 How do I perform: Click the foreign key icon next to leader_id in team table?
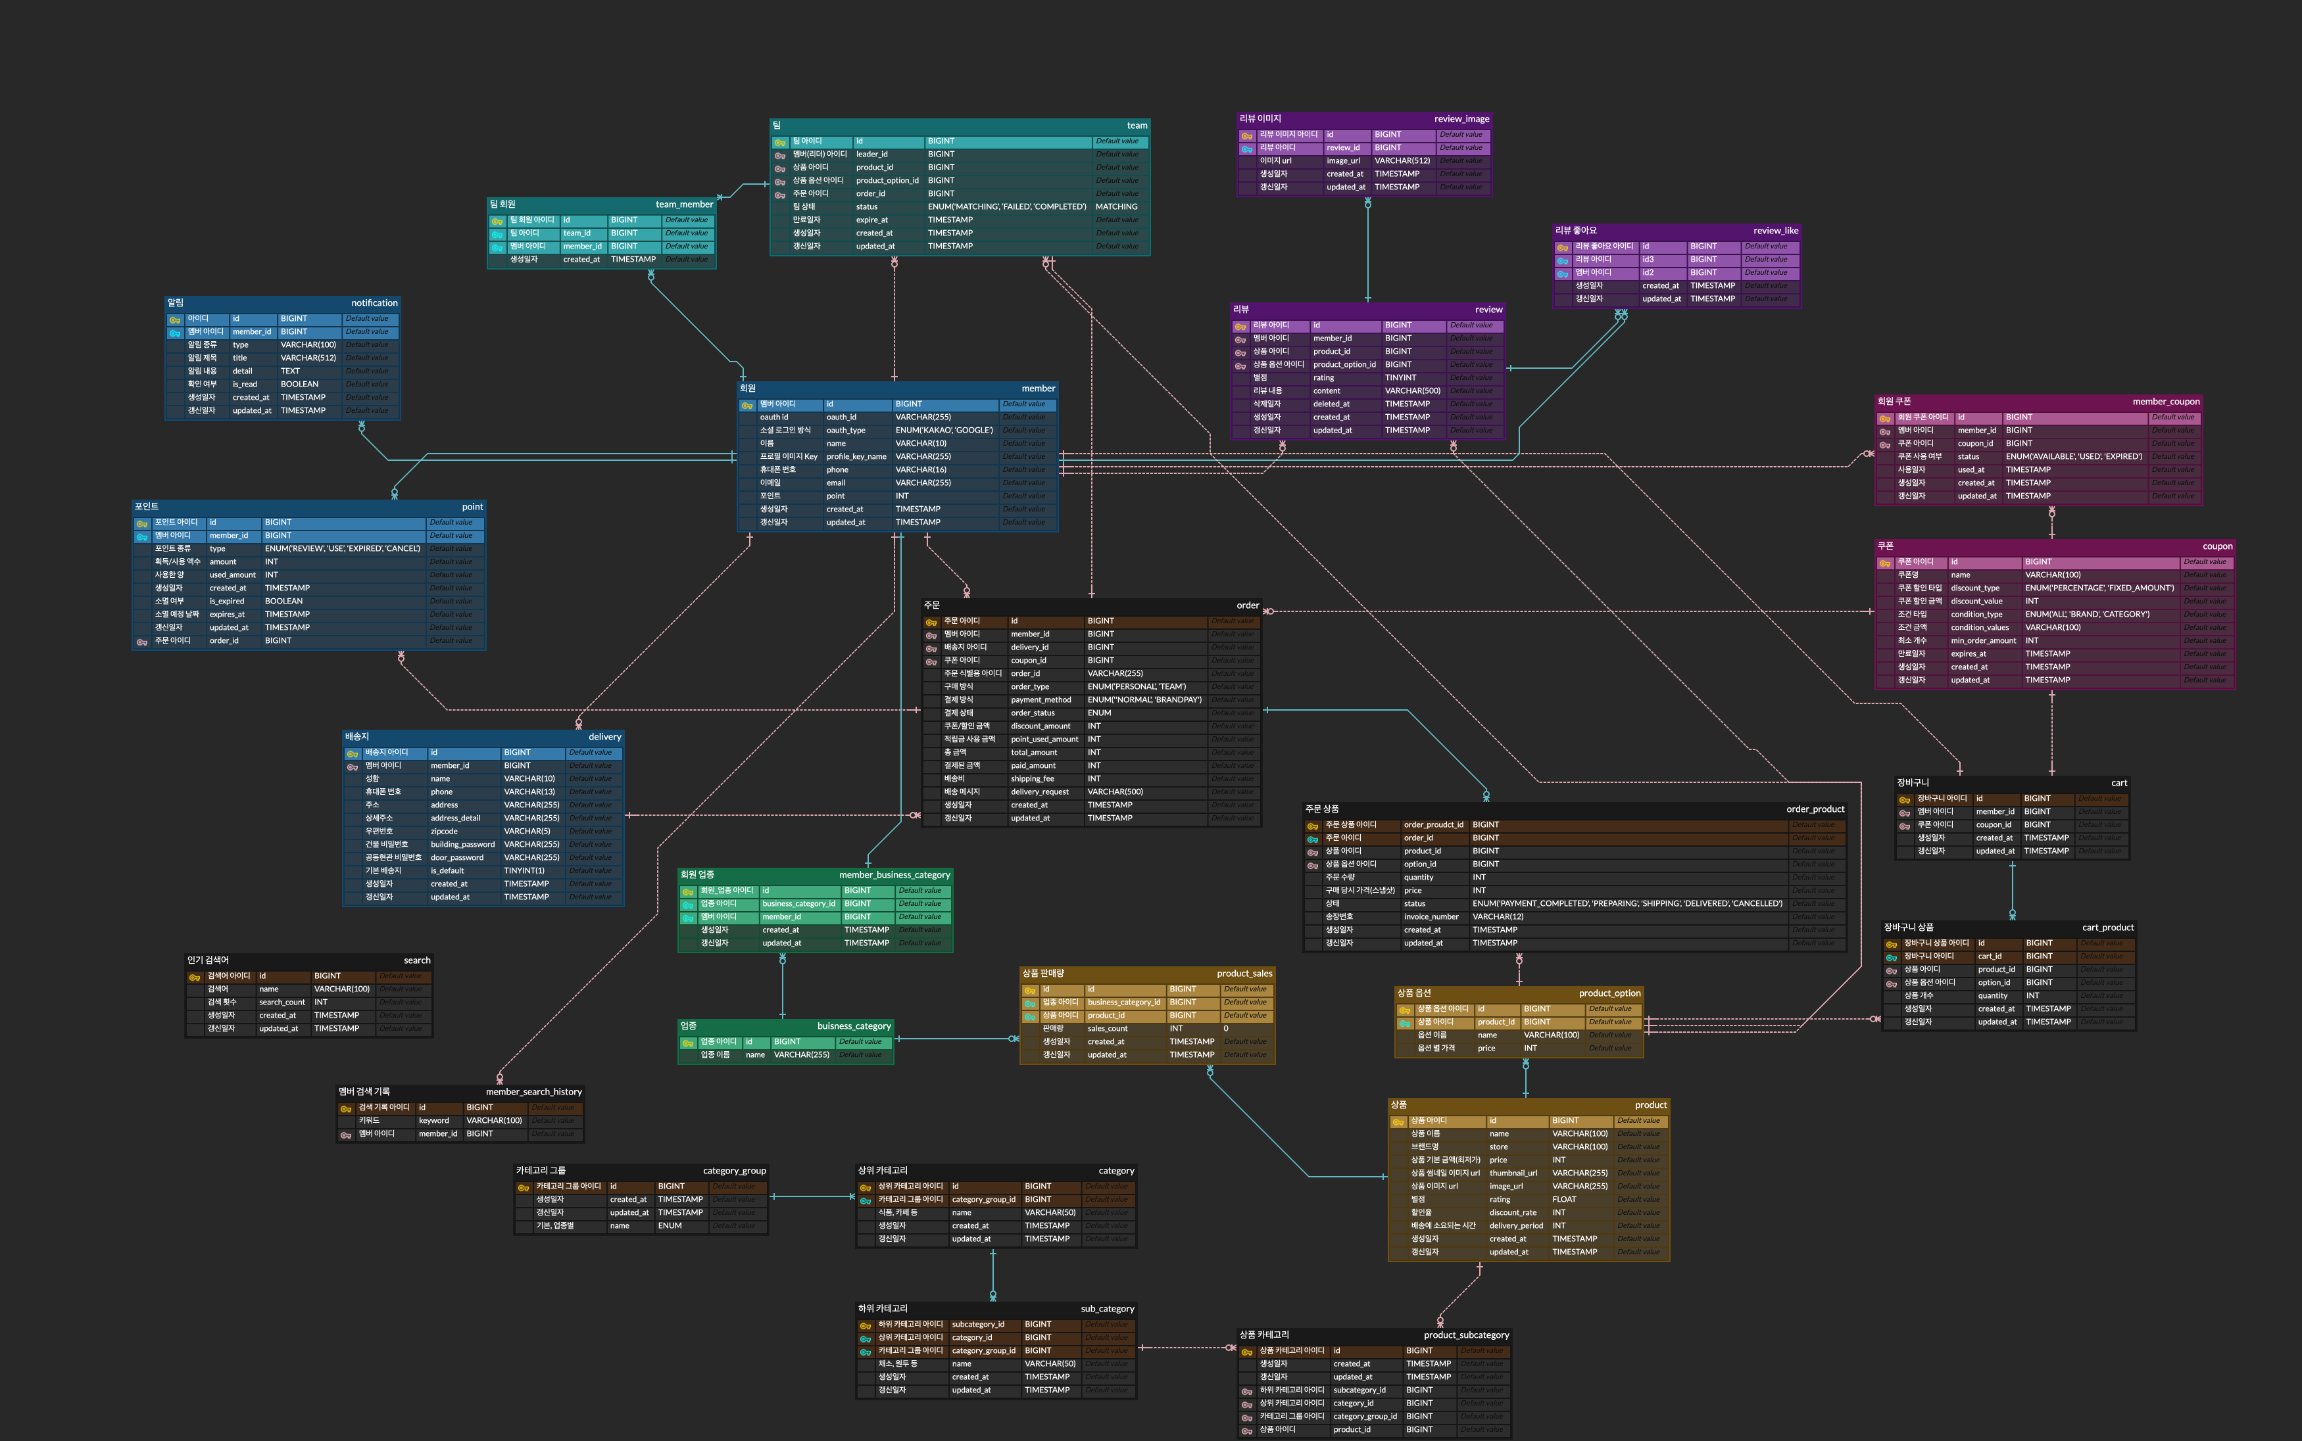point(780,155)
